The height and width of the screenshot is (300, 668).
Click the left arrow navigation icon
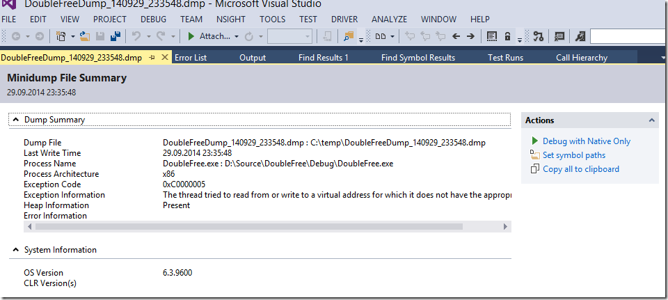pyautogui.click(x=456, y=36)
